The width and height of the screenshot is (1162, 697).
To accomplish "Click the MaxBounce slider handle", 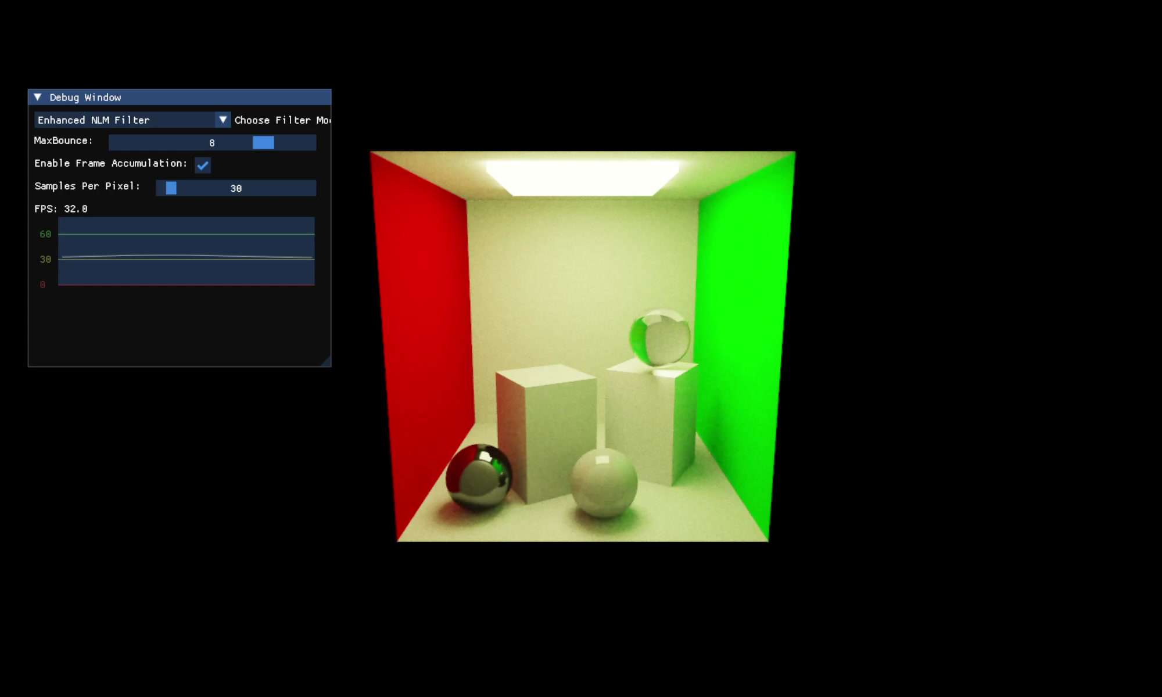I will pyautogui.click(x=263, y=142).
